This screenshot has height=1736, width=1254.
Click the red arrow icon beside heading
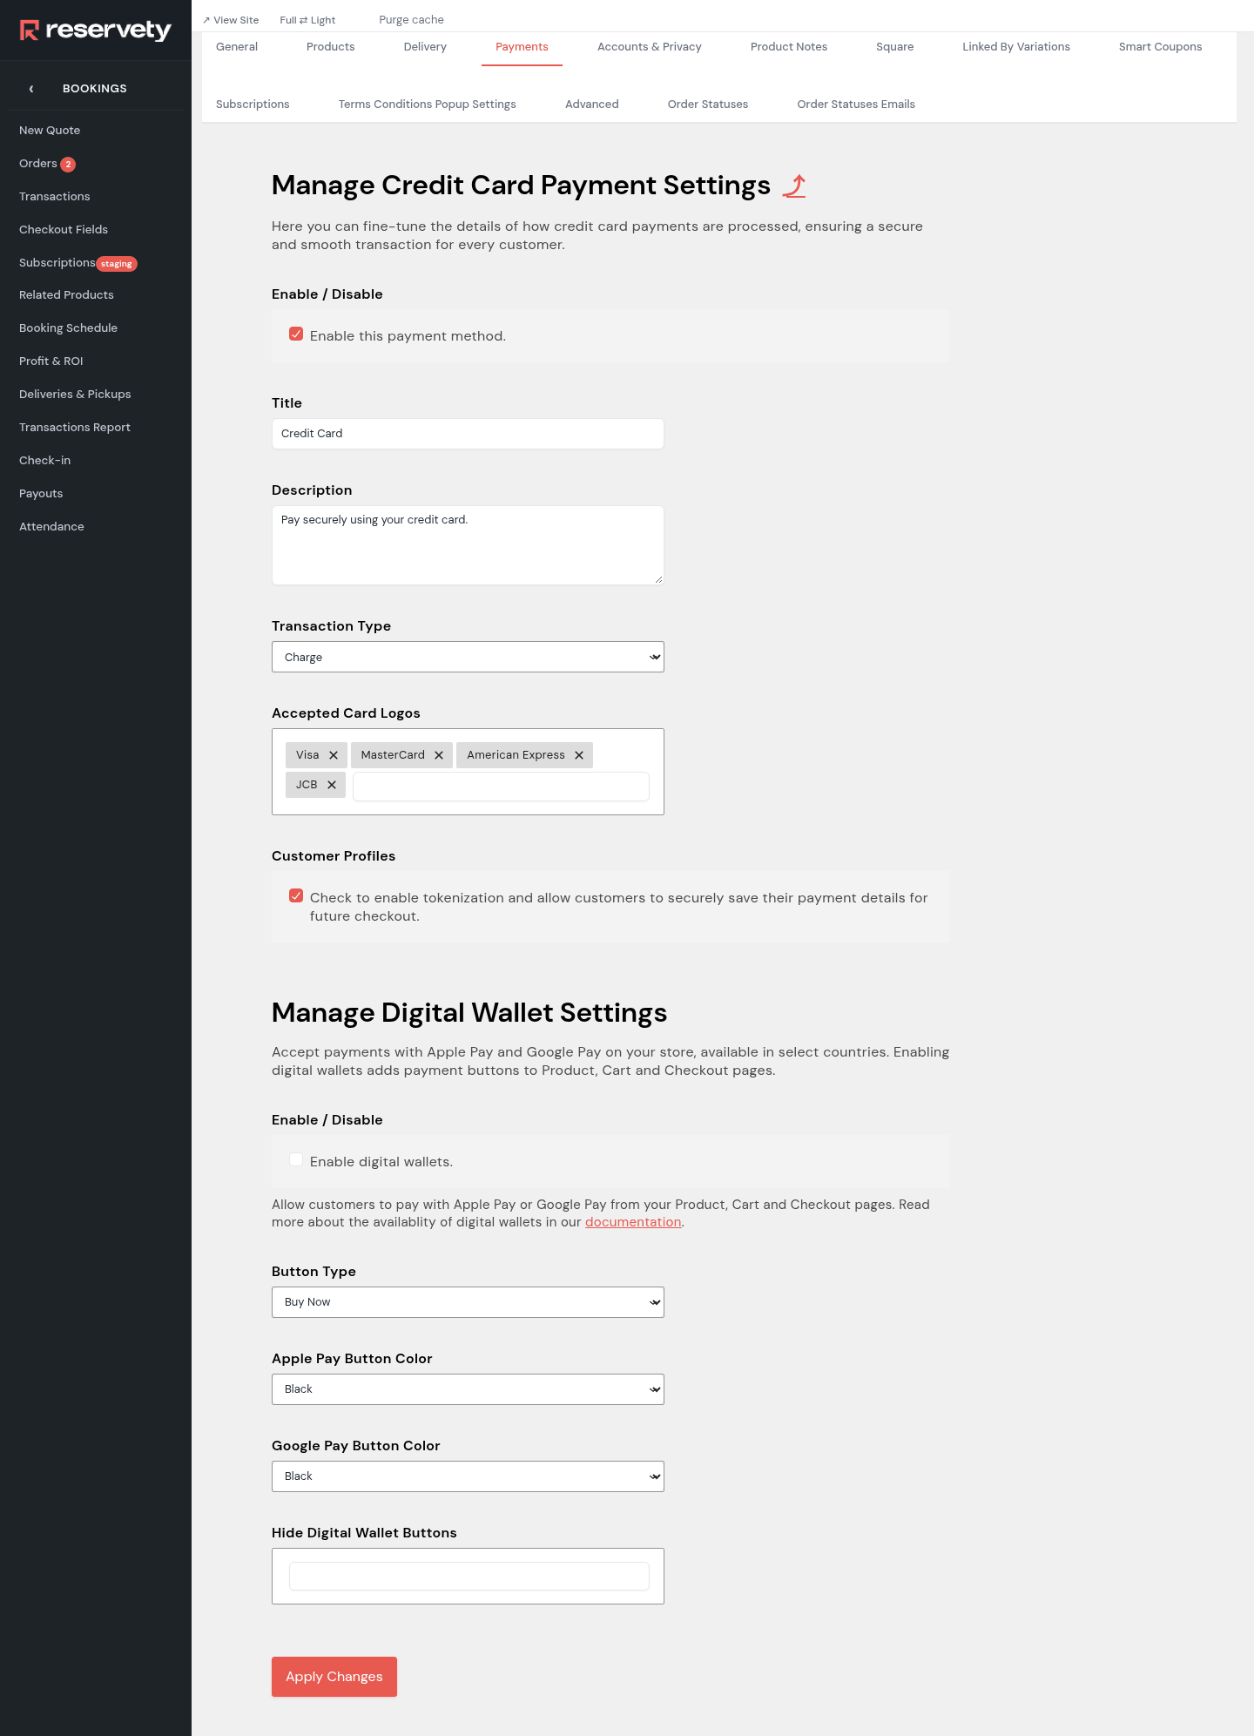(794, 186)
